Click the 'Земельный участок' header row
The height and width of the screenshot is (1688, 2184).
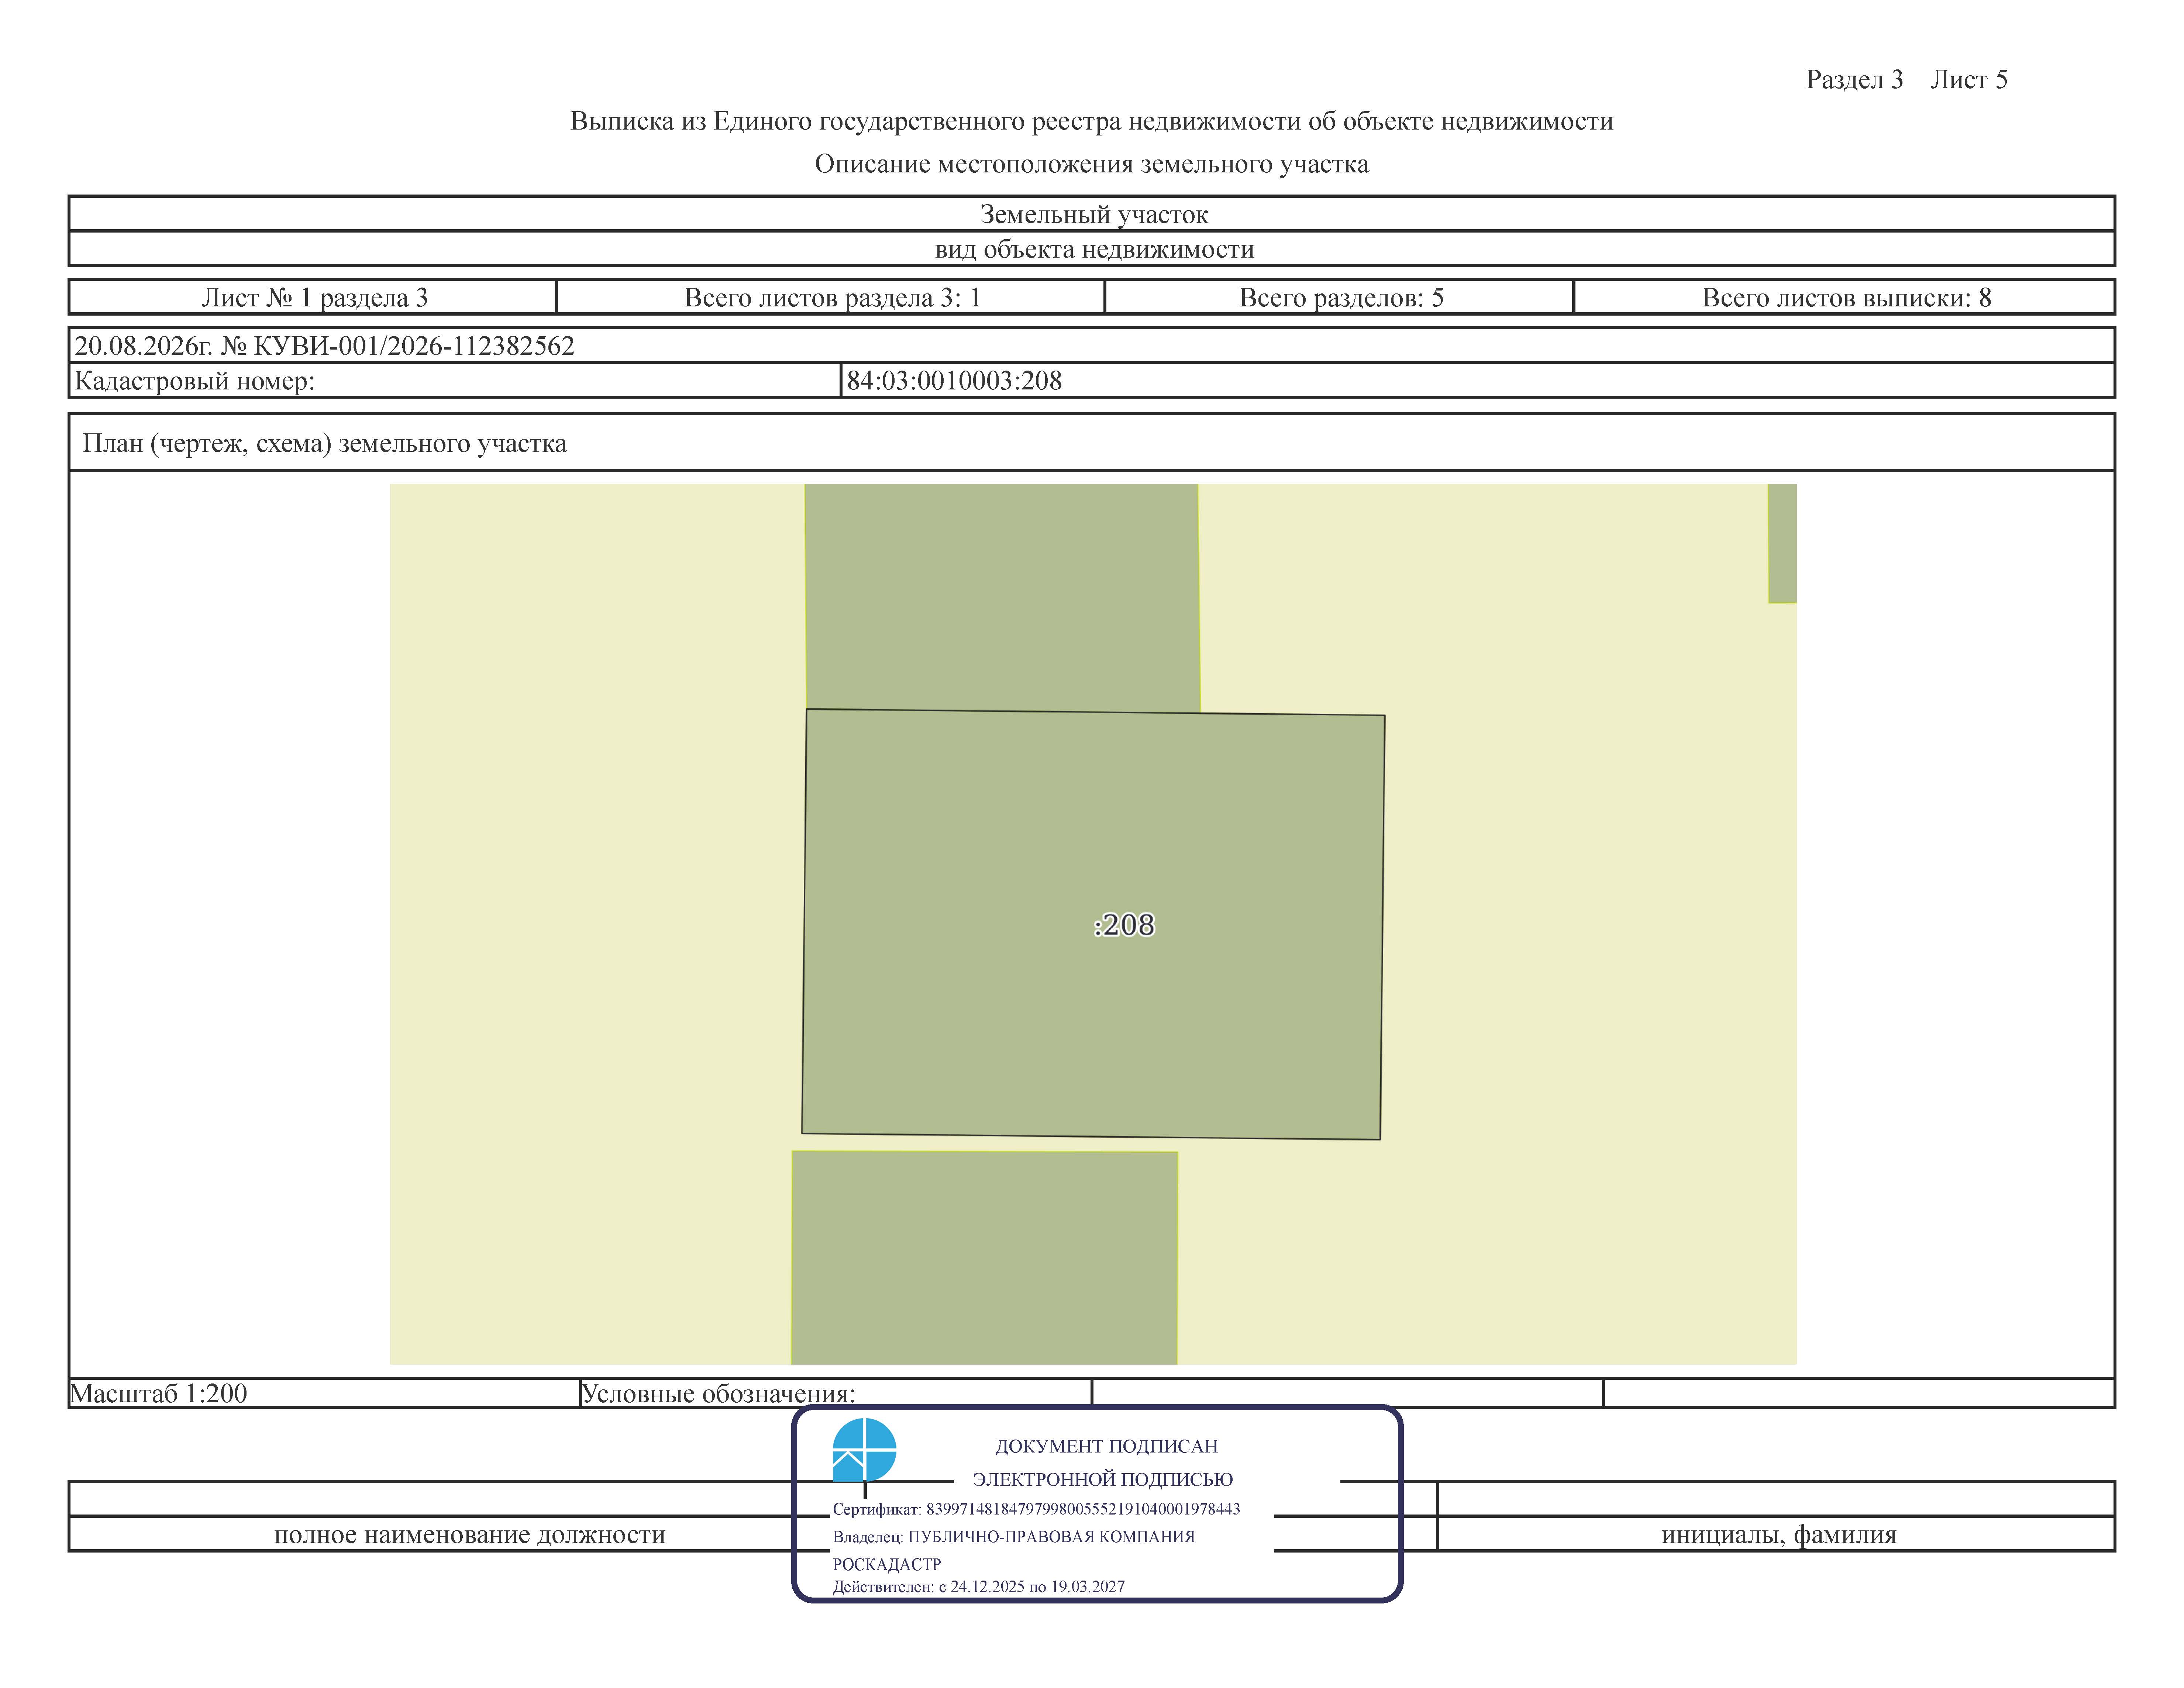coord(1092,214)
